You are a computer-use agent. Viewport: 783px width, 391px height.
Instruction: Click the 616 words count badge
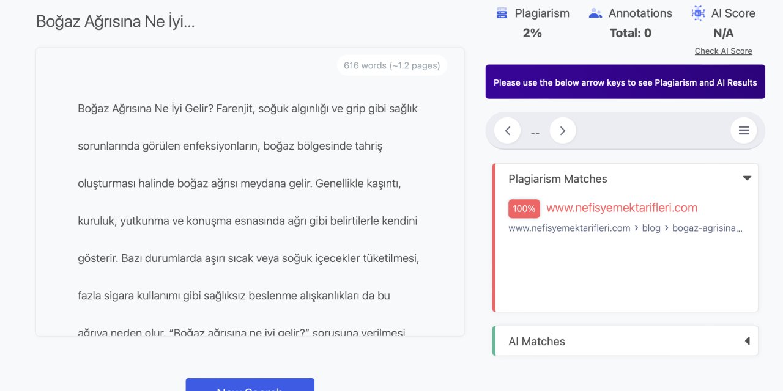(x=392, y=65)
